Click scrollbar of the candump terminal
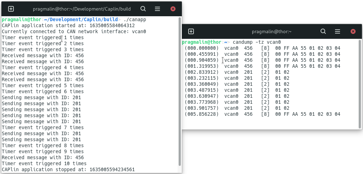The image size is (363, 174). point(360,84)
